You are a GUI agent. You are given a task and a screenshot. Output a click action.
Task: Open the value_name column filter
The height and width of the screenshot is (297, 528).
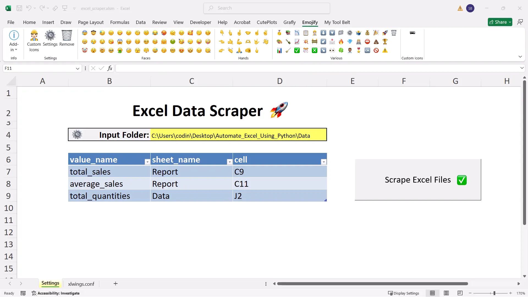point(147,162)
